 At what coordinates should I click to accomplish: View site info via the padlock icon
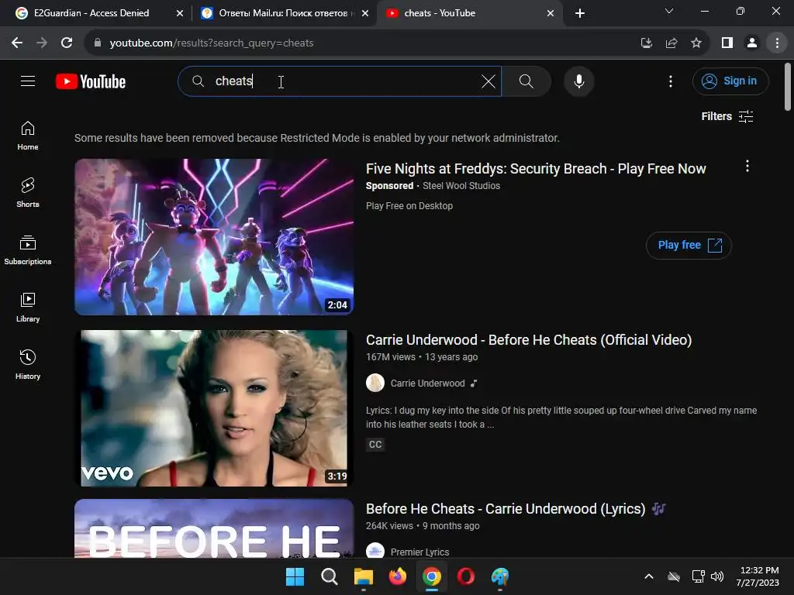coord(98,43)
